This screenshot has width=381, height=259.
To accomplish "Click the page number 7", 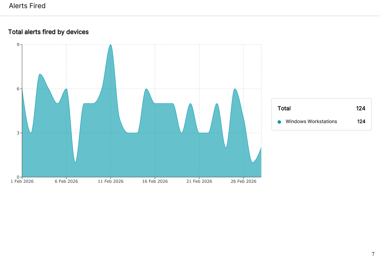I will point(373,254).
